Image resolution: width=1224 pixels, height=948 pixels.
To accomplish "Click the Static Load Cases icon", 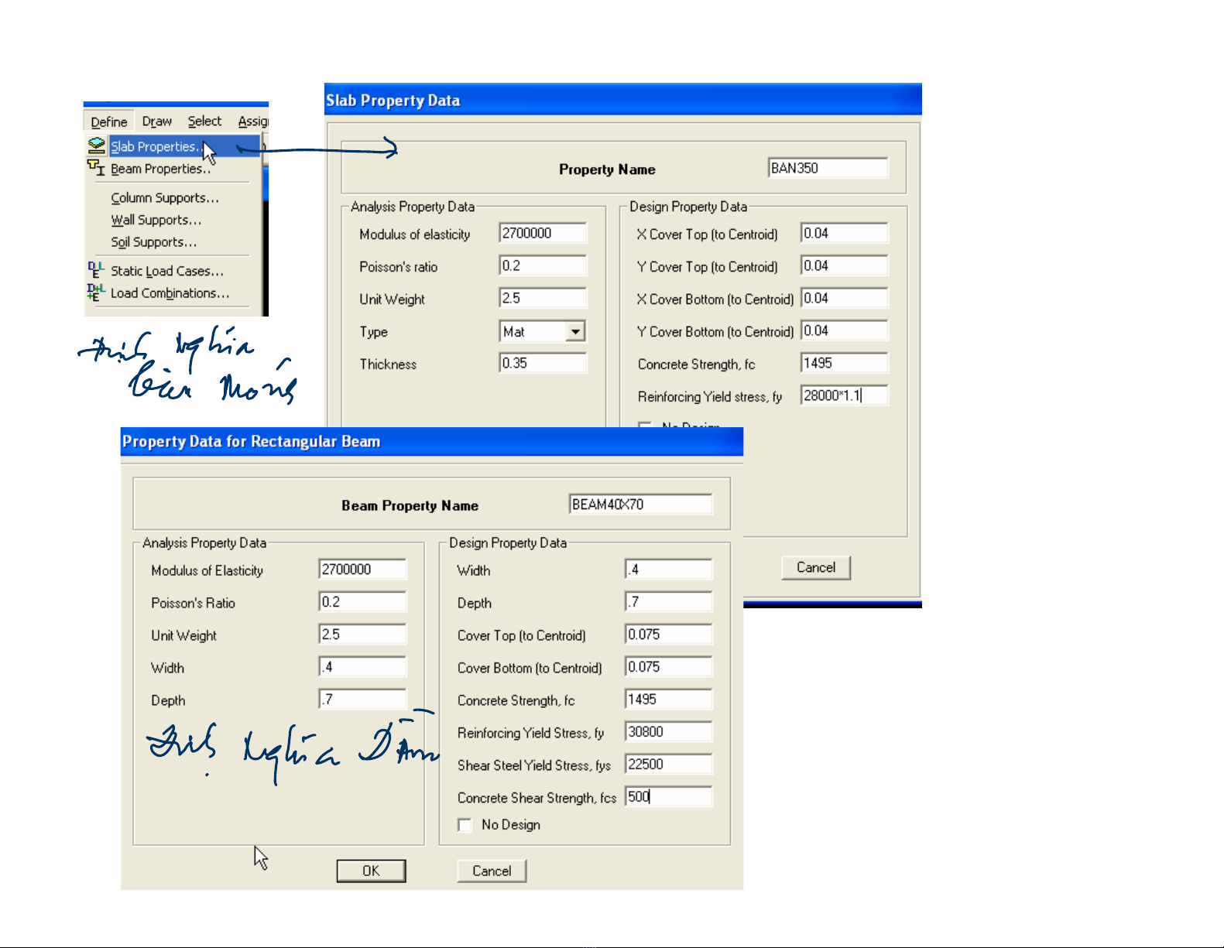I will [x=96, y=270].
